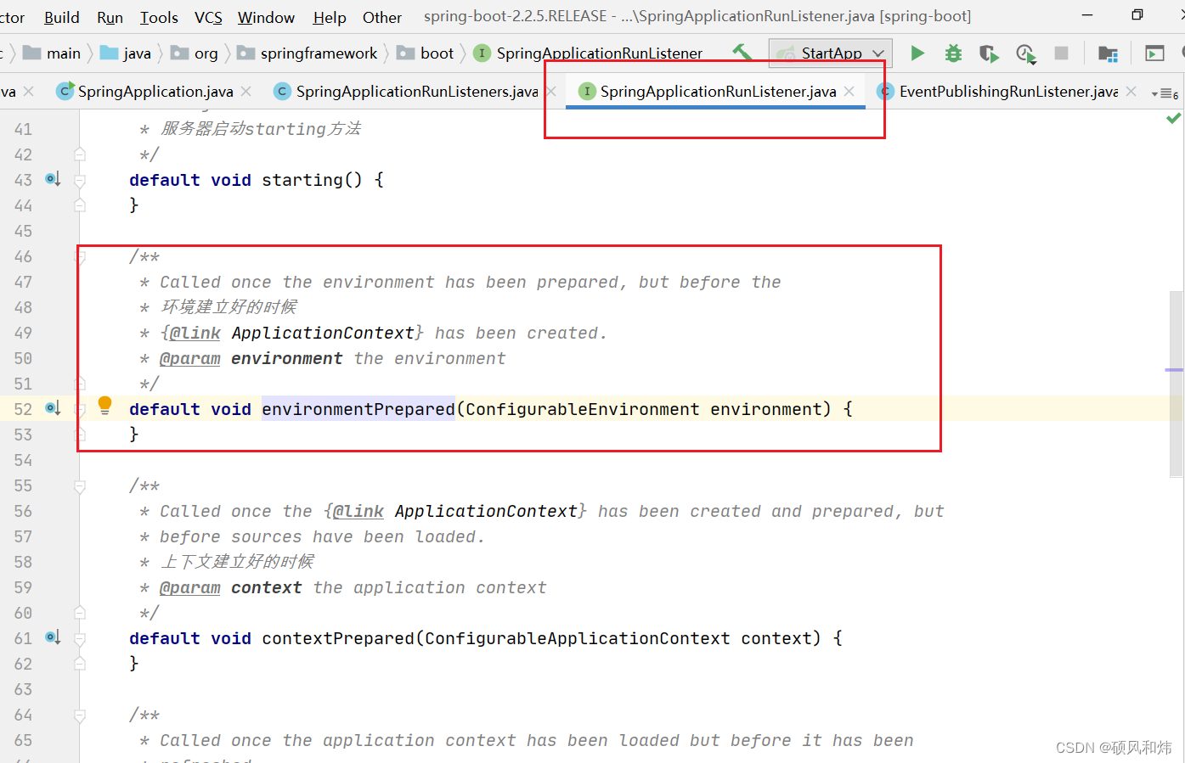The width and height of the screenshot is (1185, 763).
Task: Click @link ApplicationContext on line 49
Action: pos(292,333)
